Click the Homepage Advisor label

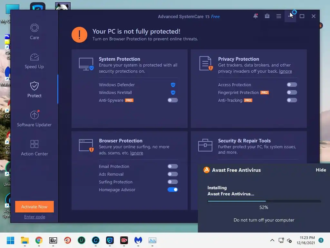117,190
